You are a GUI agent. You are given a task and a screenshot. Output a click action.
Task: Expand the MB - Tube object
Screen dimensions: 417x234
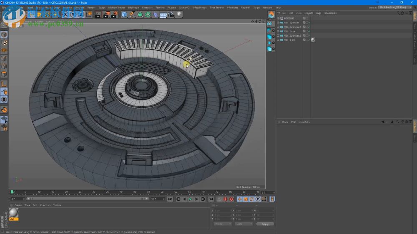[x=278, y=31]
